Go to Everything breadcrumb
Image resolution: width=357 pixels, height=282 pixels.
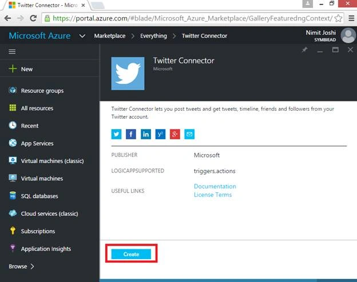click(153, 36)
